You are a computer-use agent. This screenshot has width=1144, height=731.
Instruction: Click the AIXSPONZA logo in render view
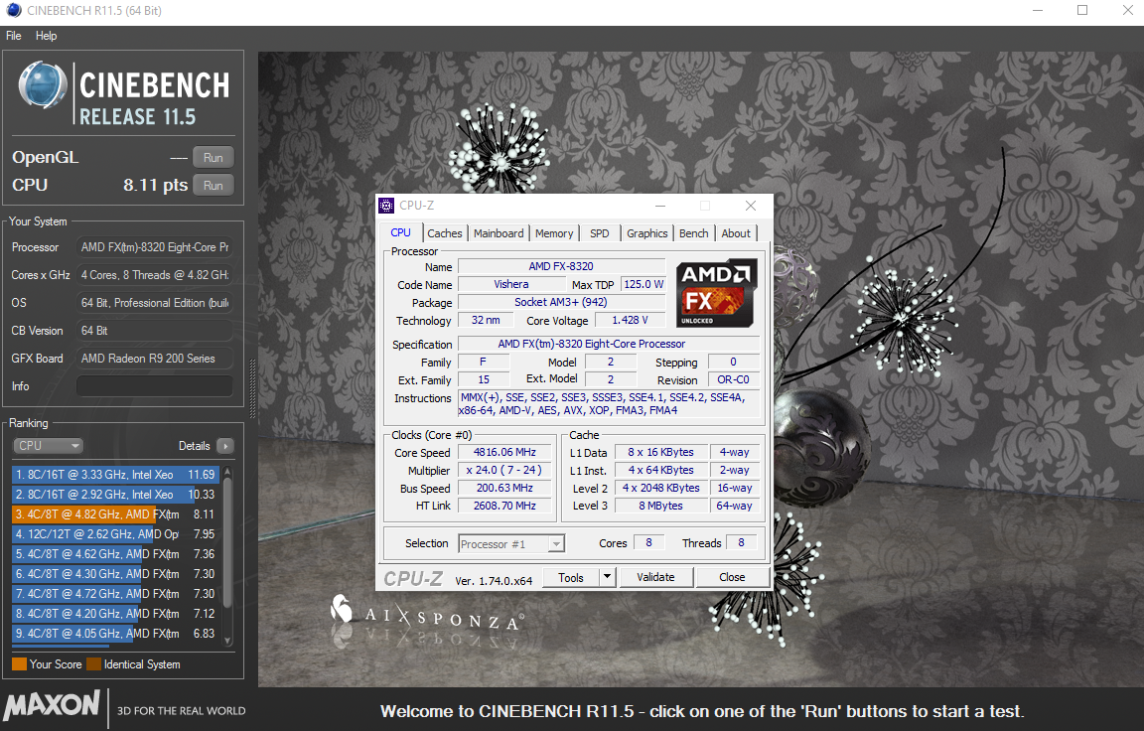426,613
